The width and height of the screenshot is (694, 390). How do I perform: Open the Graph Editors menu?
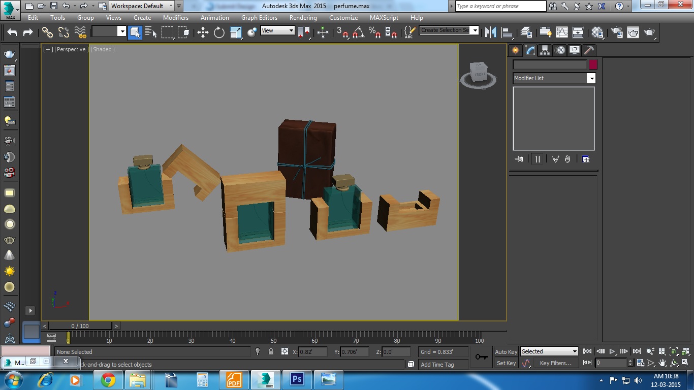coord(259,17)
